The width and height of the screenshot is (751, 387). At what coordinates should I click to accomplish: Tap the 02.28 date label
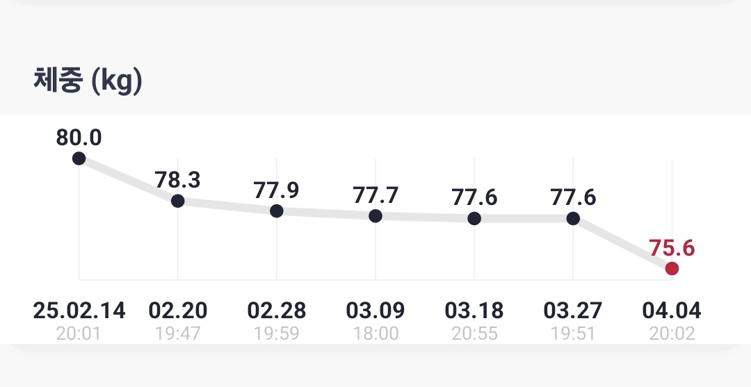pos(277,311)
